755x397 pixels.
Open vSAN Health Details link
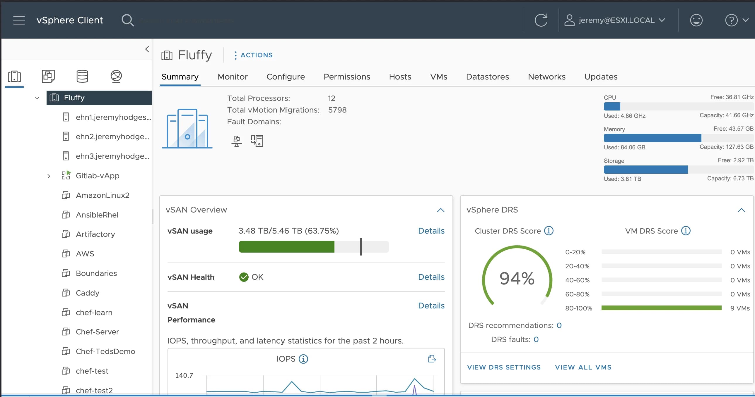pos(431,277)
